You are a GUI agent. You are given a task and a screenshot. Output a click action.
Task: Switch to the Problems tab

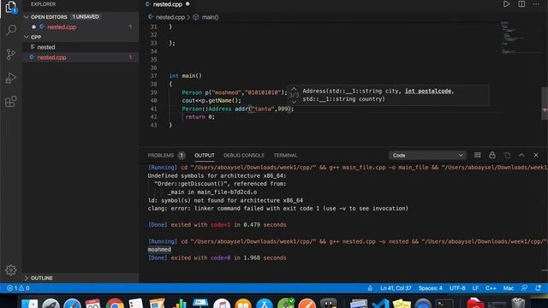tap(160, 156)
